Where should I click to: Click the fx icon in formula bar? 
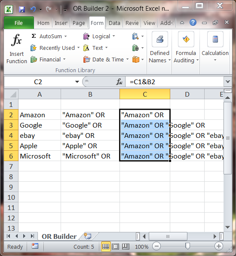tap(120, 82)
